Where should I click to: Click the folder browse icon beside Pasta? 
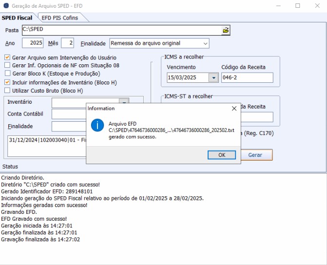[x=225, y=30]
